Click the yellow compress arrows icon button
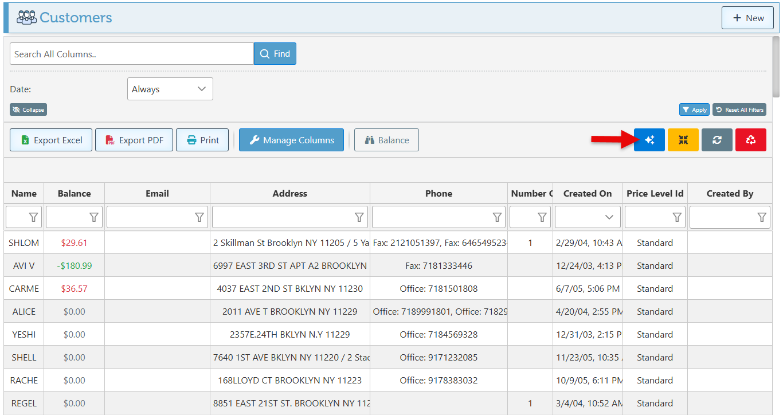The width and height of the screenshot is (783, 415). (683, 140)
